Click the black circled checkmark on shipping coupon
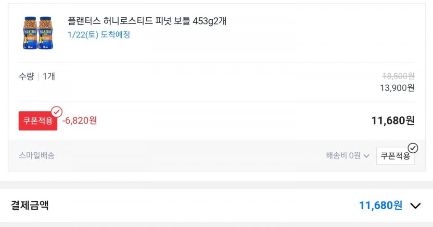The height and width of the screenshot is (227, 433). tap(413, 148)
